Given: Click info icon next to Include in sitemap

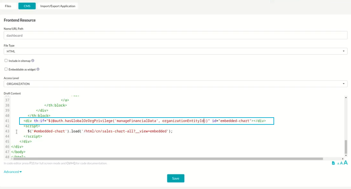Looking at the screenshot, I should (x=33, y=61).
